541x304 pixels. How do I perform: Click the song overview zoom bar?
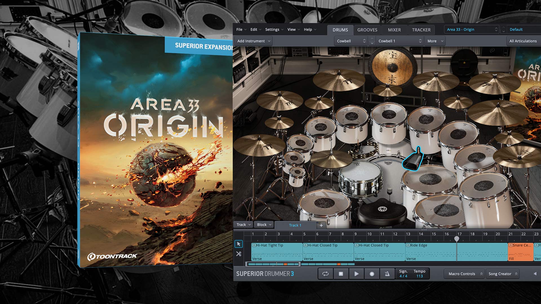tap(273, 264)
